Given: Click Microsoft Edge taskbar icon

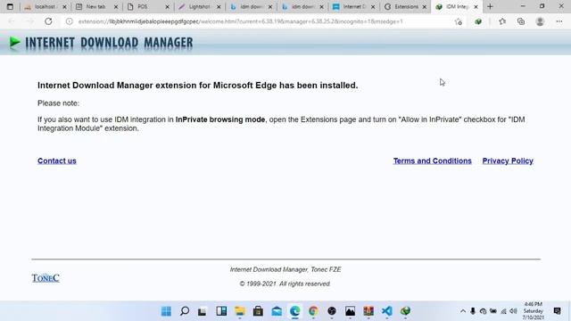Looking at the screenshot, I should pos(295,311).
